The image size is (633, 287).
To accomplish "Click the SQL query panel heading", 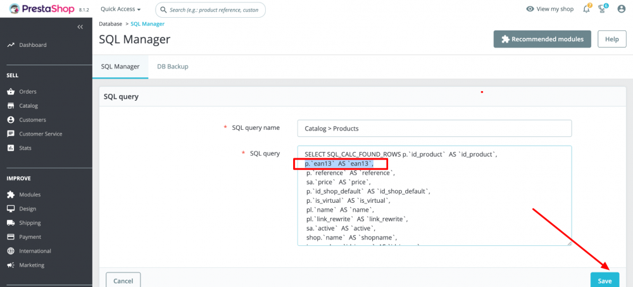I will coord(121,96).
